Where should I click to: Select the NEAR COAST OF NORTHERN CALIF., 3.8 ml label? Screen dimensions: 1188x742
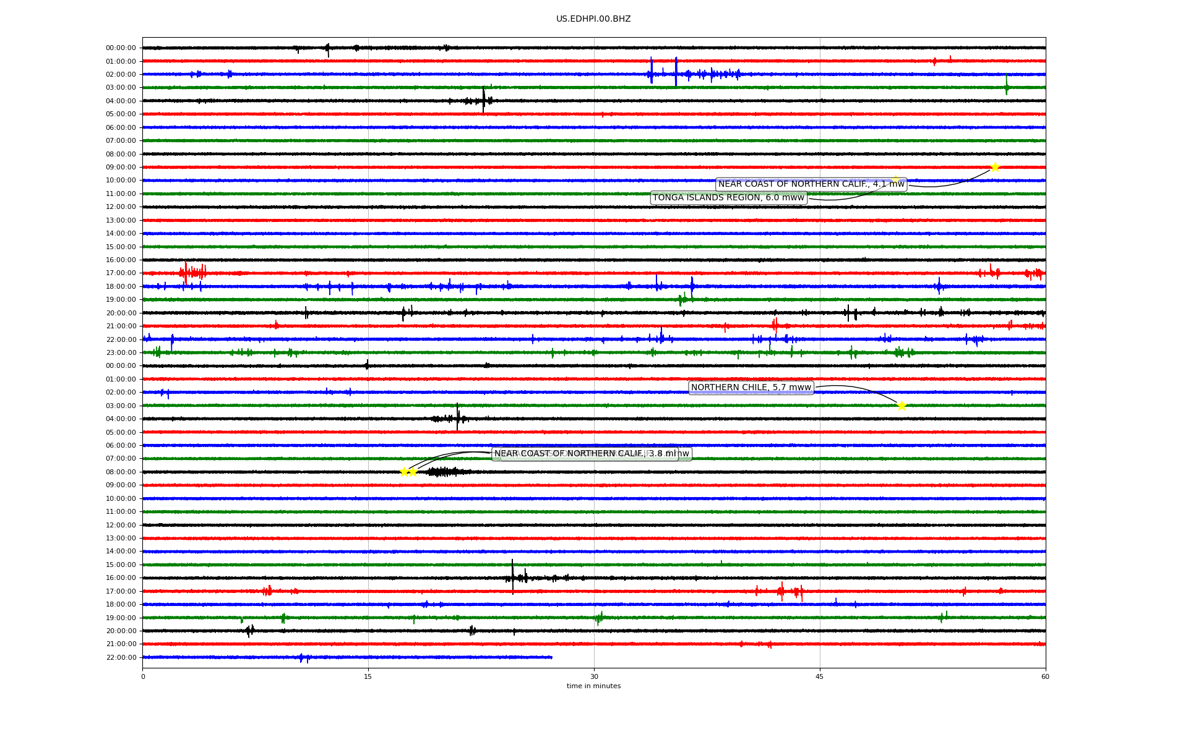(585, 454)
